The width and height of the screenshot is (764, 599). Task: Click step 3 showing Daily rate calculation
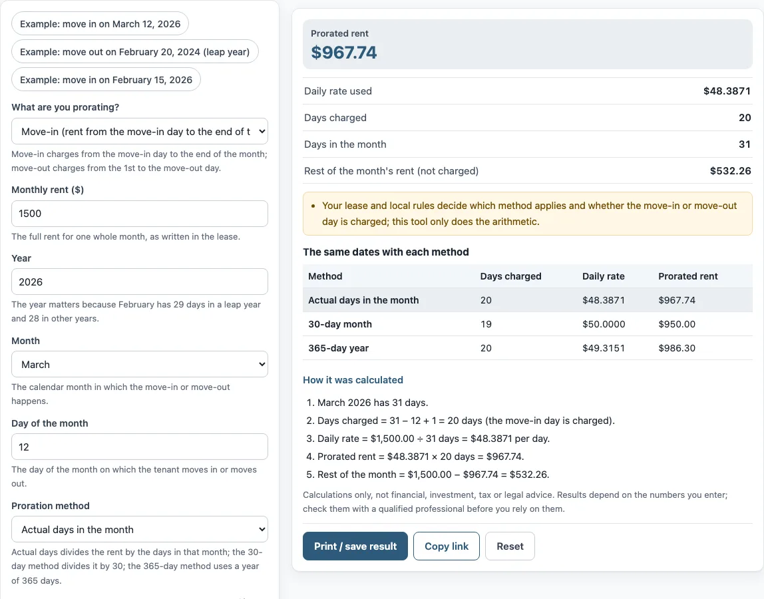point(433,438)
